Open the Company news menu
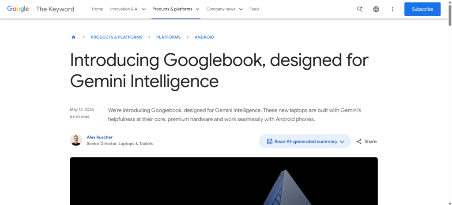The image size is (452, 205). point(221,9)
